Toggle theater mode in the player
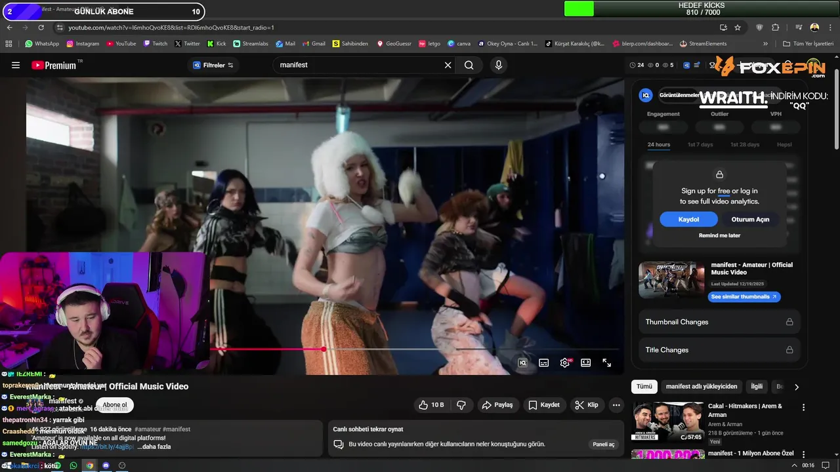Viewport: 840px width, 472px height. tap(586, 363)
